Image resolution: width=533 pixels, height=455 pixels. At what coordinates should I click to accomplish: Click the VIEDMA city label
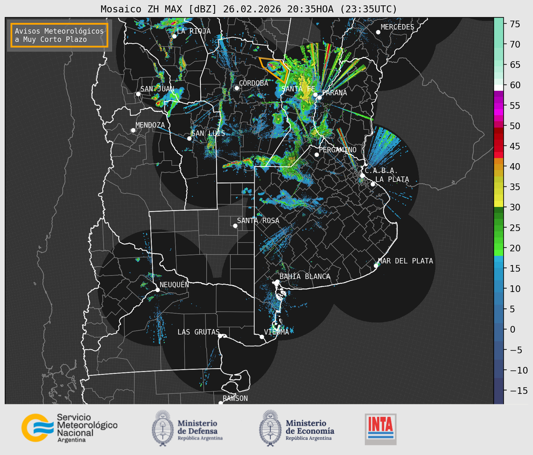(x=276, y=332)
